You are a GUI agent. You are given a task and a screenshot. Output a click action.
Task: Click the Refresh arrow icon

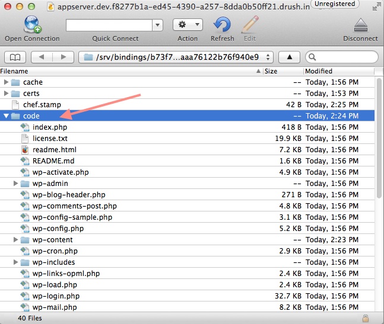pos(222,25)
